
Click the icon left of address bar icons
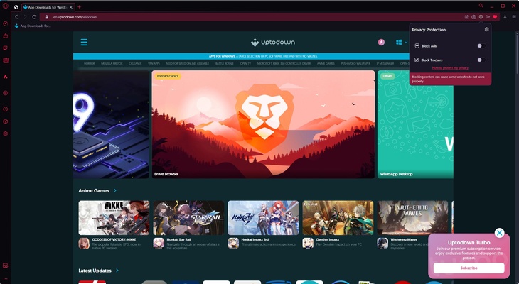pyautogui.click(x=466, y=17)
